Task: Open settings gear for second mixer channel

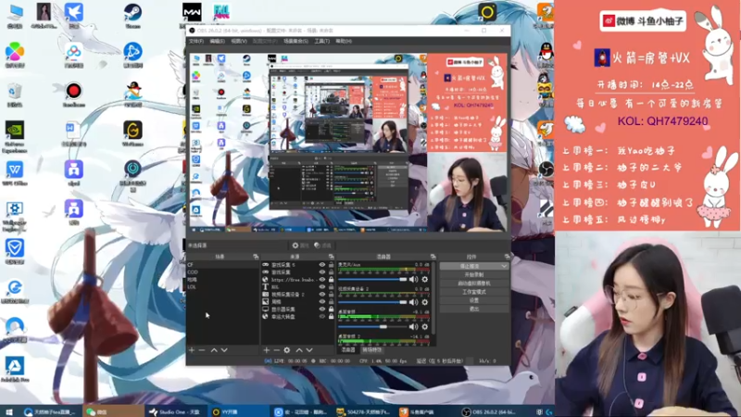Action: [425, 302]
